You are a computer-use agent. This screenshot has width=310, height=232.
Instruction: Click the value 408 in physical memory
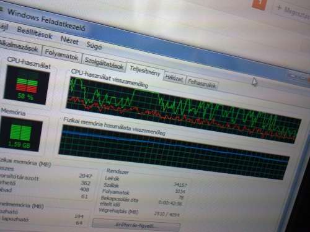[84, 189]
